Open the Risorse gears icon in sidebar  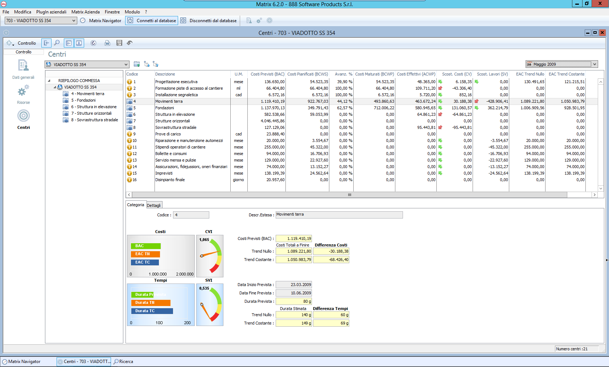[x=23, y=91]
